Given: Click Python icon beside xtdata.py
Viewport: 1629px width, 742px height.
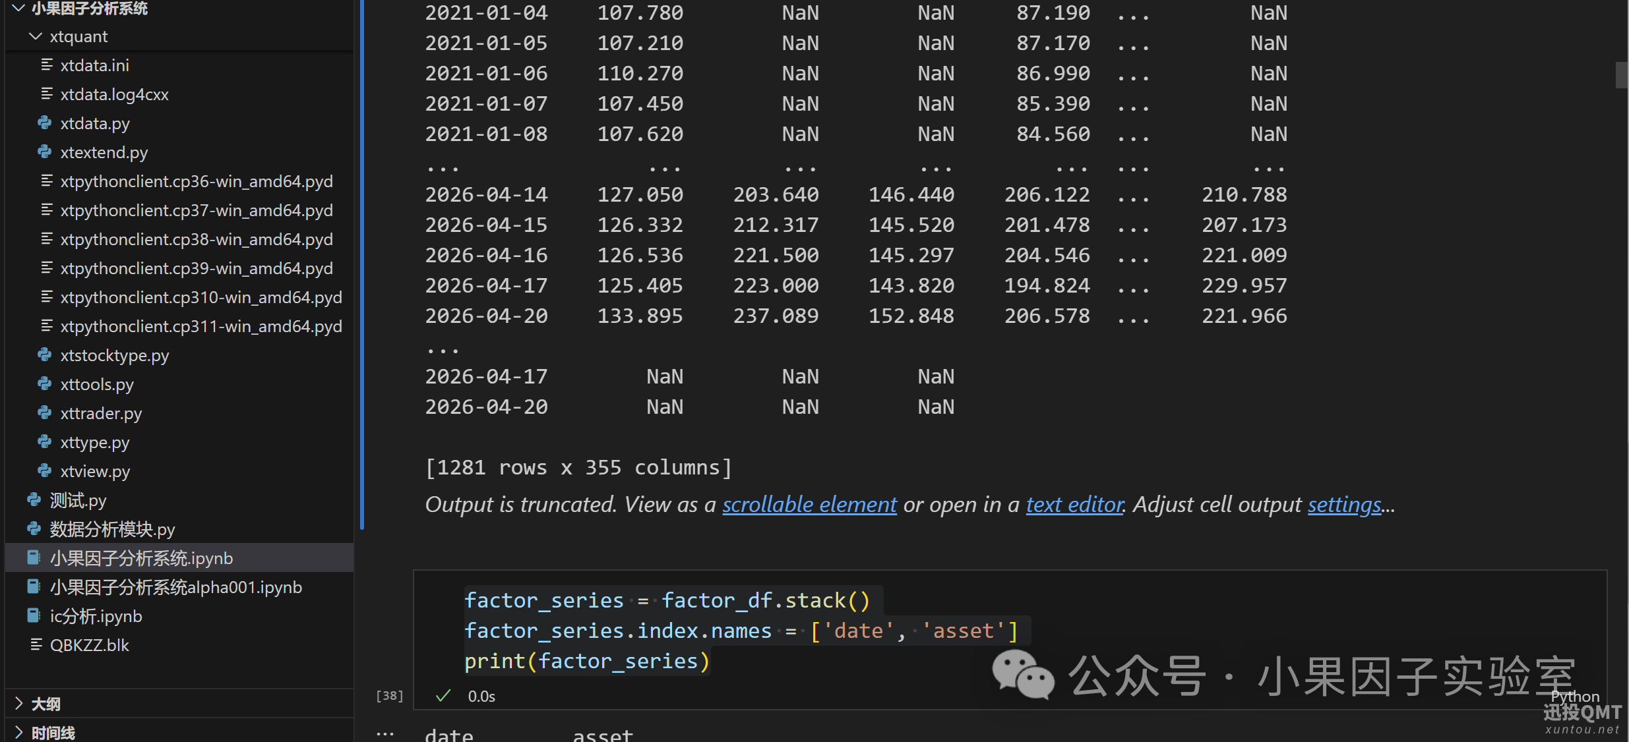Looking at the screenshot, I should click(x=45, y=123).
